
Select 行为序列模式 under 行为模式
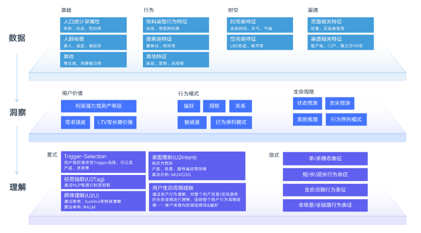[231, 122]
